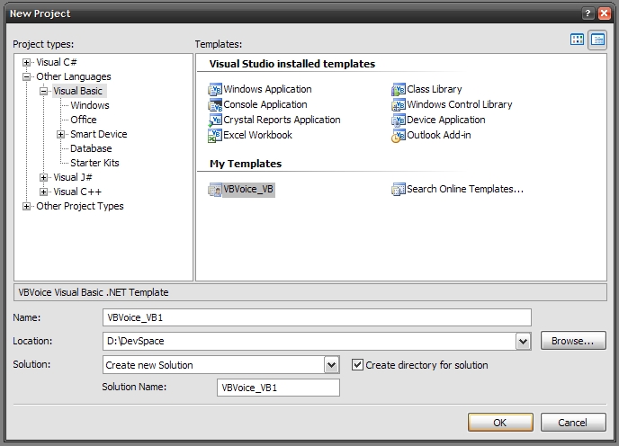The width and height of the screenshot is (619, 446).
Task: Select Visual C++ project type
Action: coord(77,192)
